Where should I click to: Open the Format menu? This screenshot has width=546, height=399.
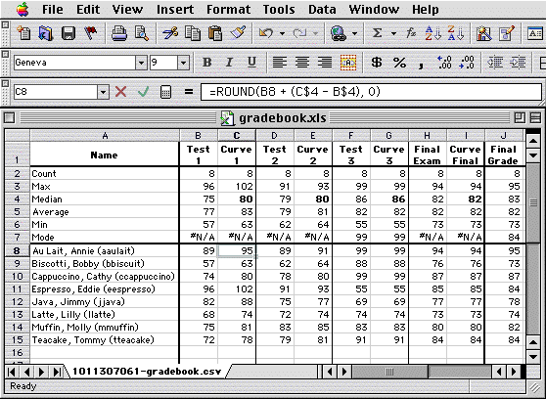[228, 10]
